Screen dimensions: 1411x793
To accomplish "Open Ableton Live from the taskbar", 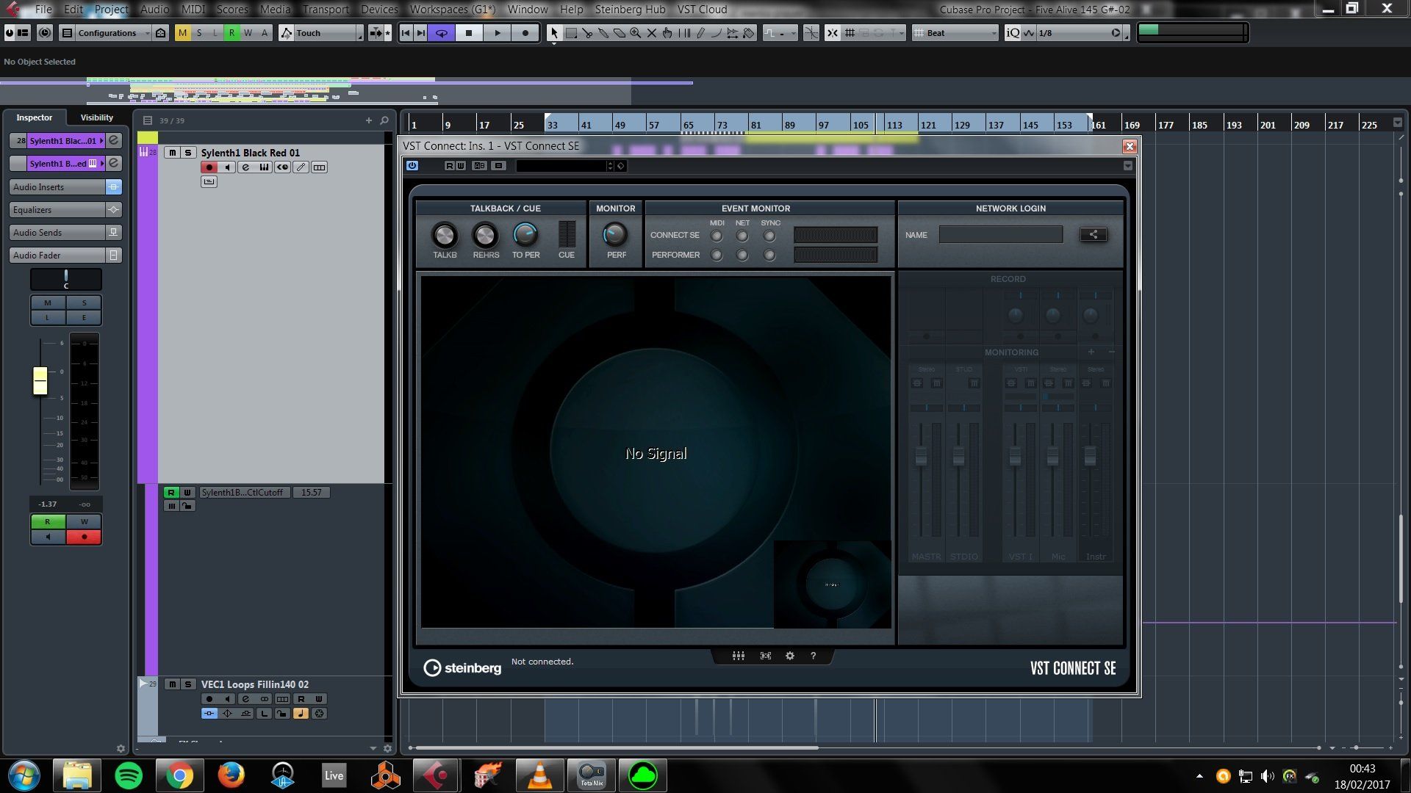I will click(x=334, y=775).
